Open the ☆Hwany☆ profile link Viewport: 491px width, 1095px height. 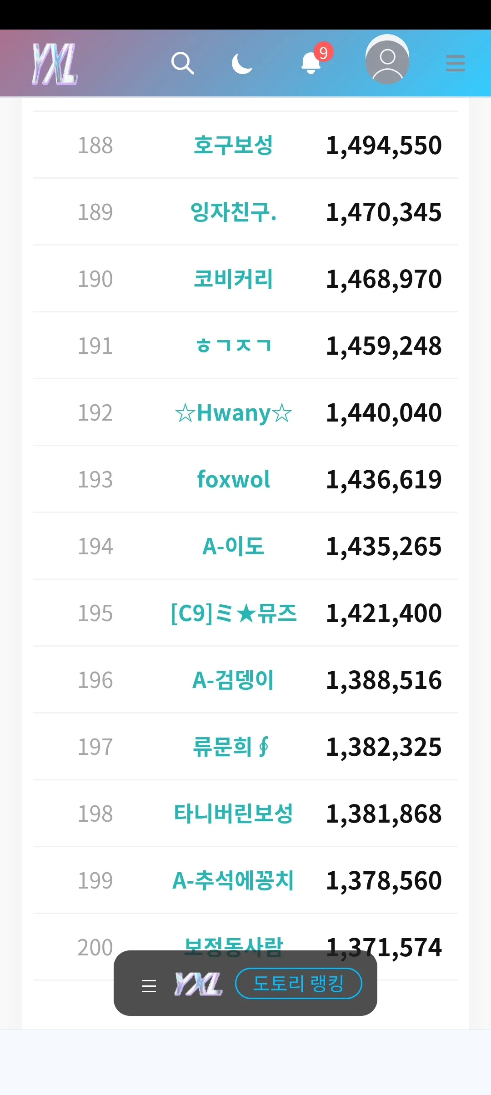[x=233, y=413]
